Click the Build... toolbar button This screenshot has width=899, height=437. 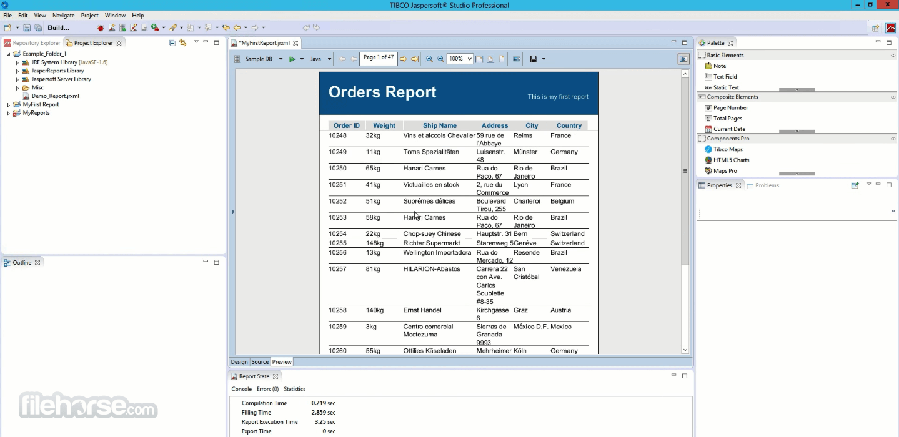[59, 27]
